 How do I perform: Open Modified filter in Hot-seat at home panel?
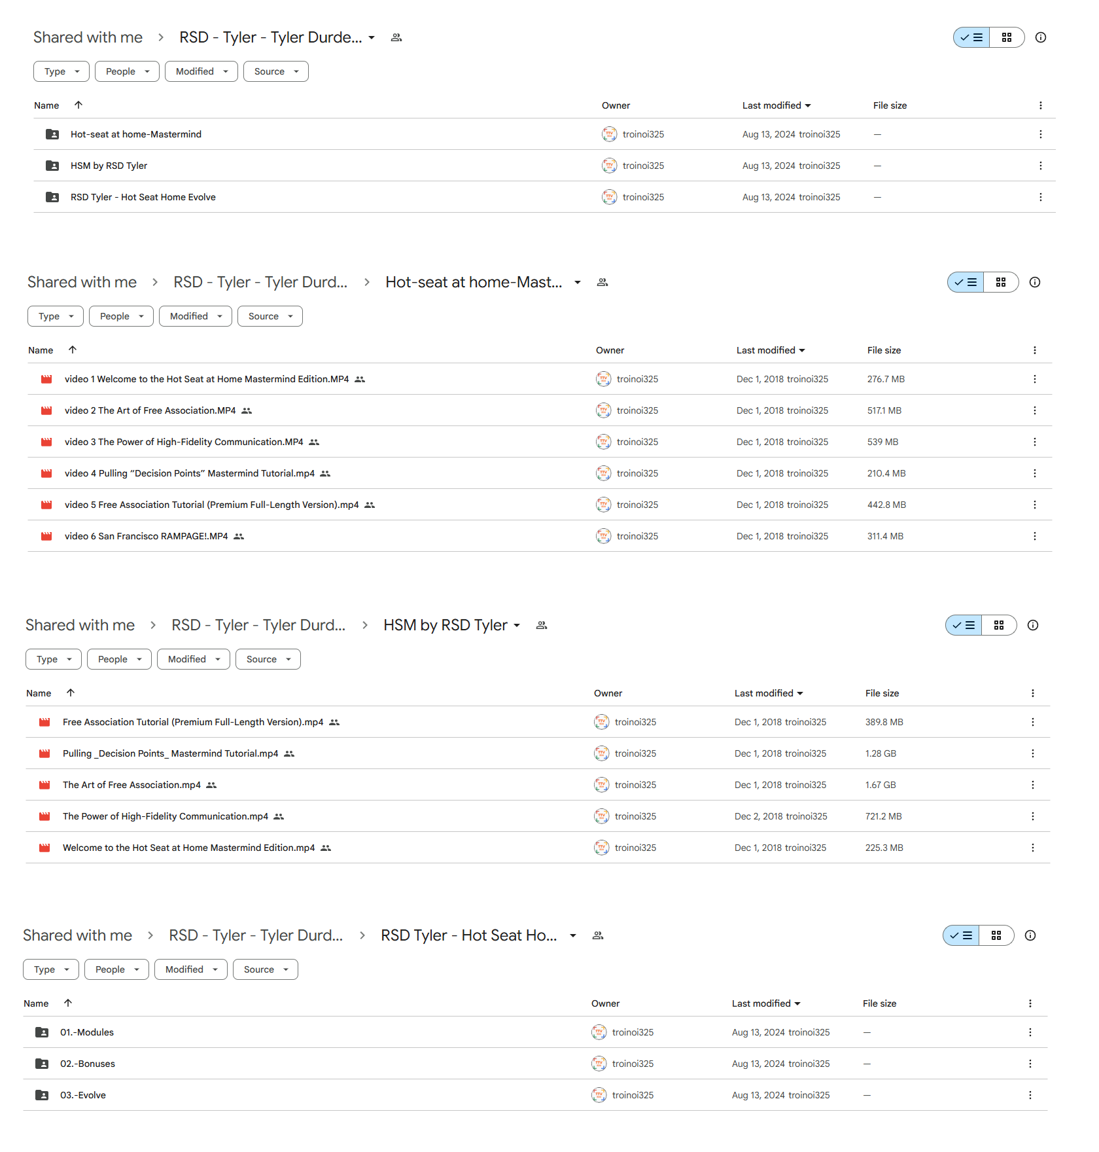[x=196, y=316]
